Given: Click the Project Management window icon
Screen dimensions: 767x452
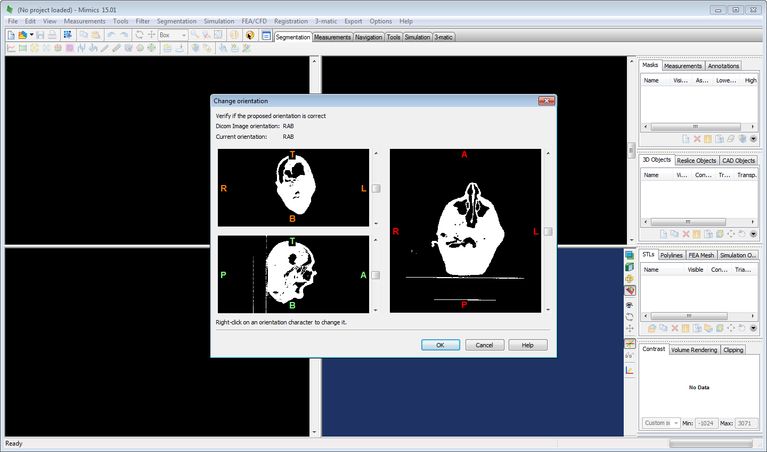Looking at the screenshot, I should click(266, 36).
